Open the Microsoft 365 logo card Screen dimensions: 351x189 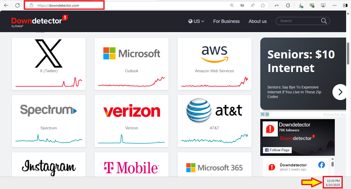[x=214, y=168]
